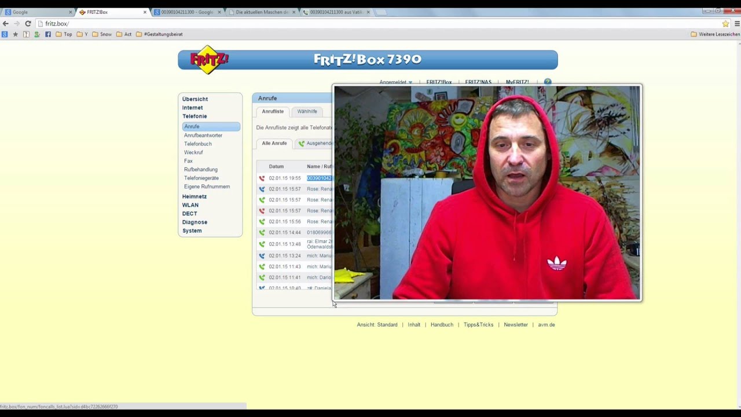Open the Act bookmarks folder

pyautogui.click(x=124, y=34)
